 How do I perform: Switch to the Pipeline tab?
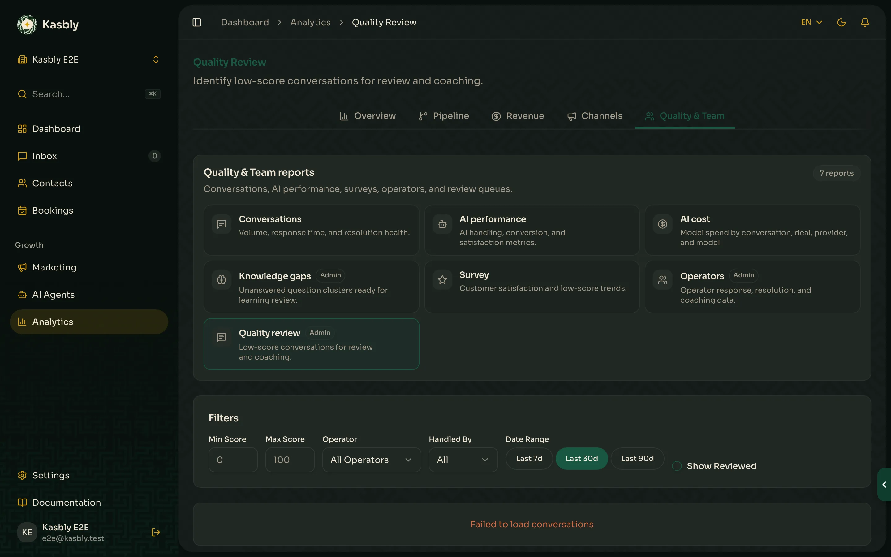pyautogui.click(x=444, y=116)
